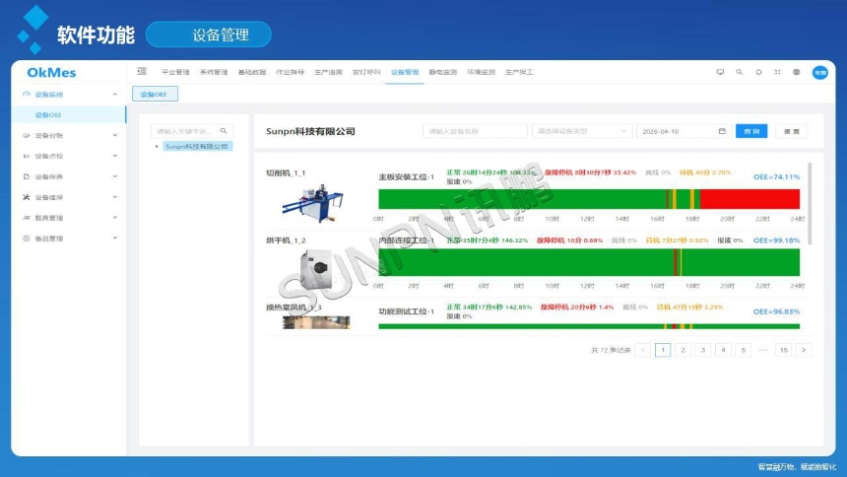Open the 系统管理 top menu
847x477 pixels.
tap(214, 72)
